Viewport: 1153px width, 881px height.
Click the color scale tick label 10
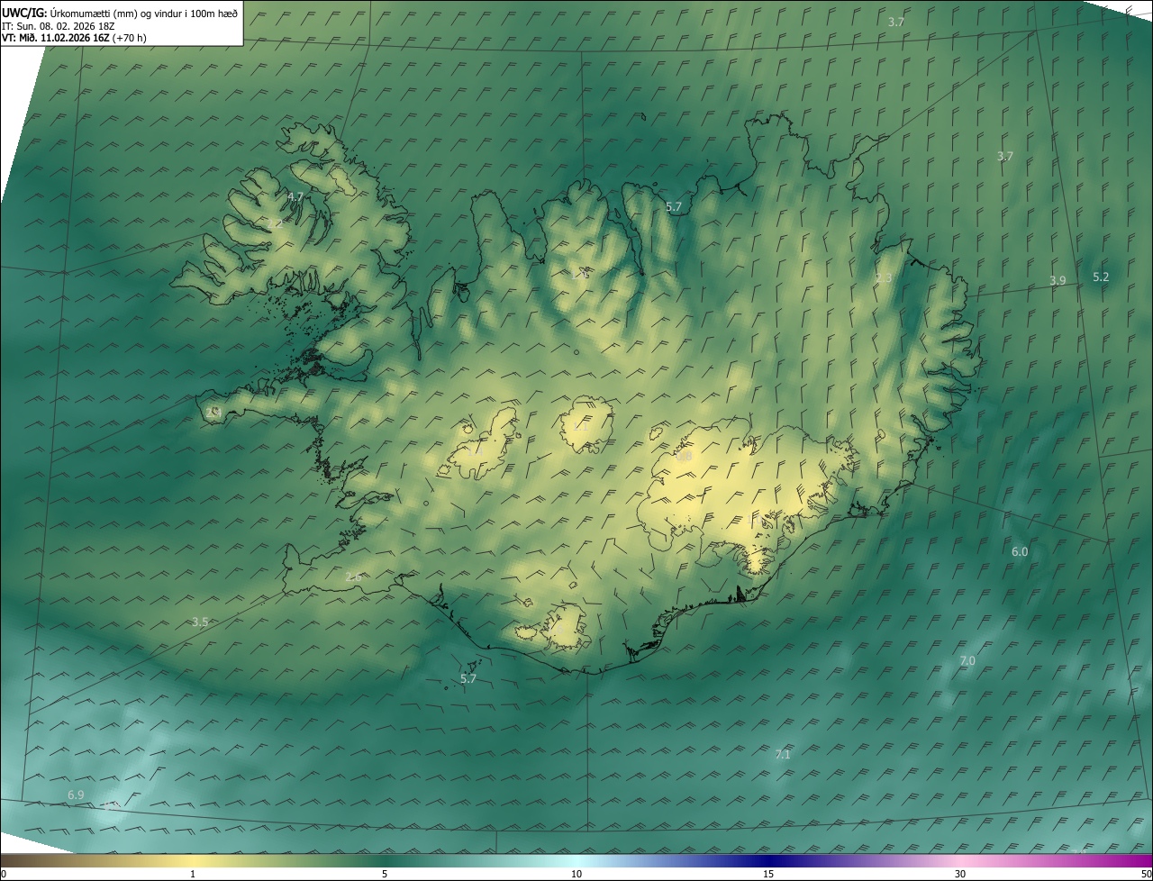coord(576,874)
